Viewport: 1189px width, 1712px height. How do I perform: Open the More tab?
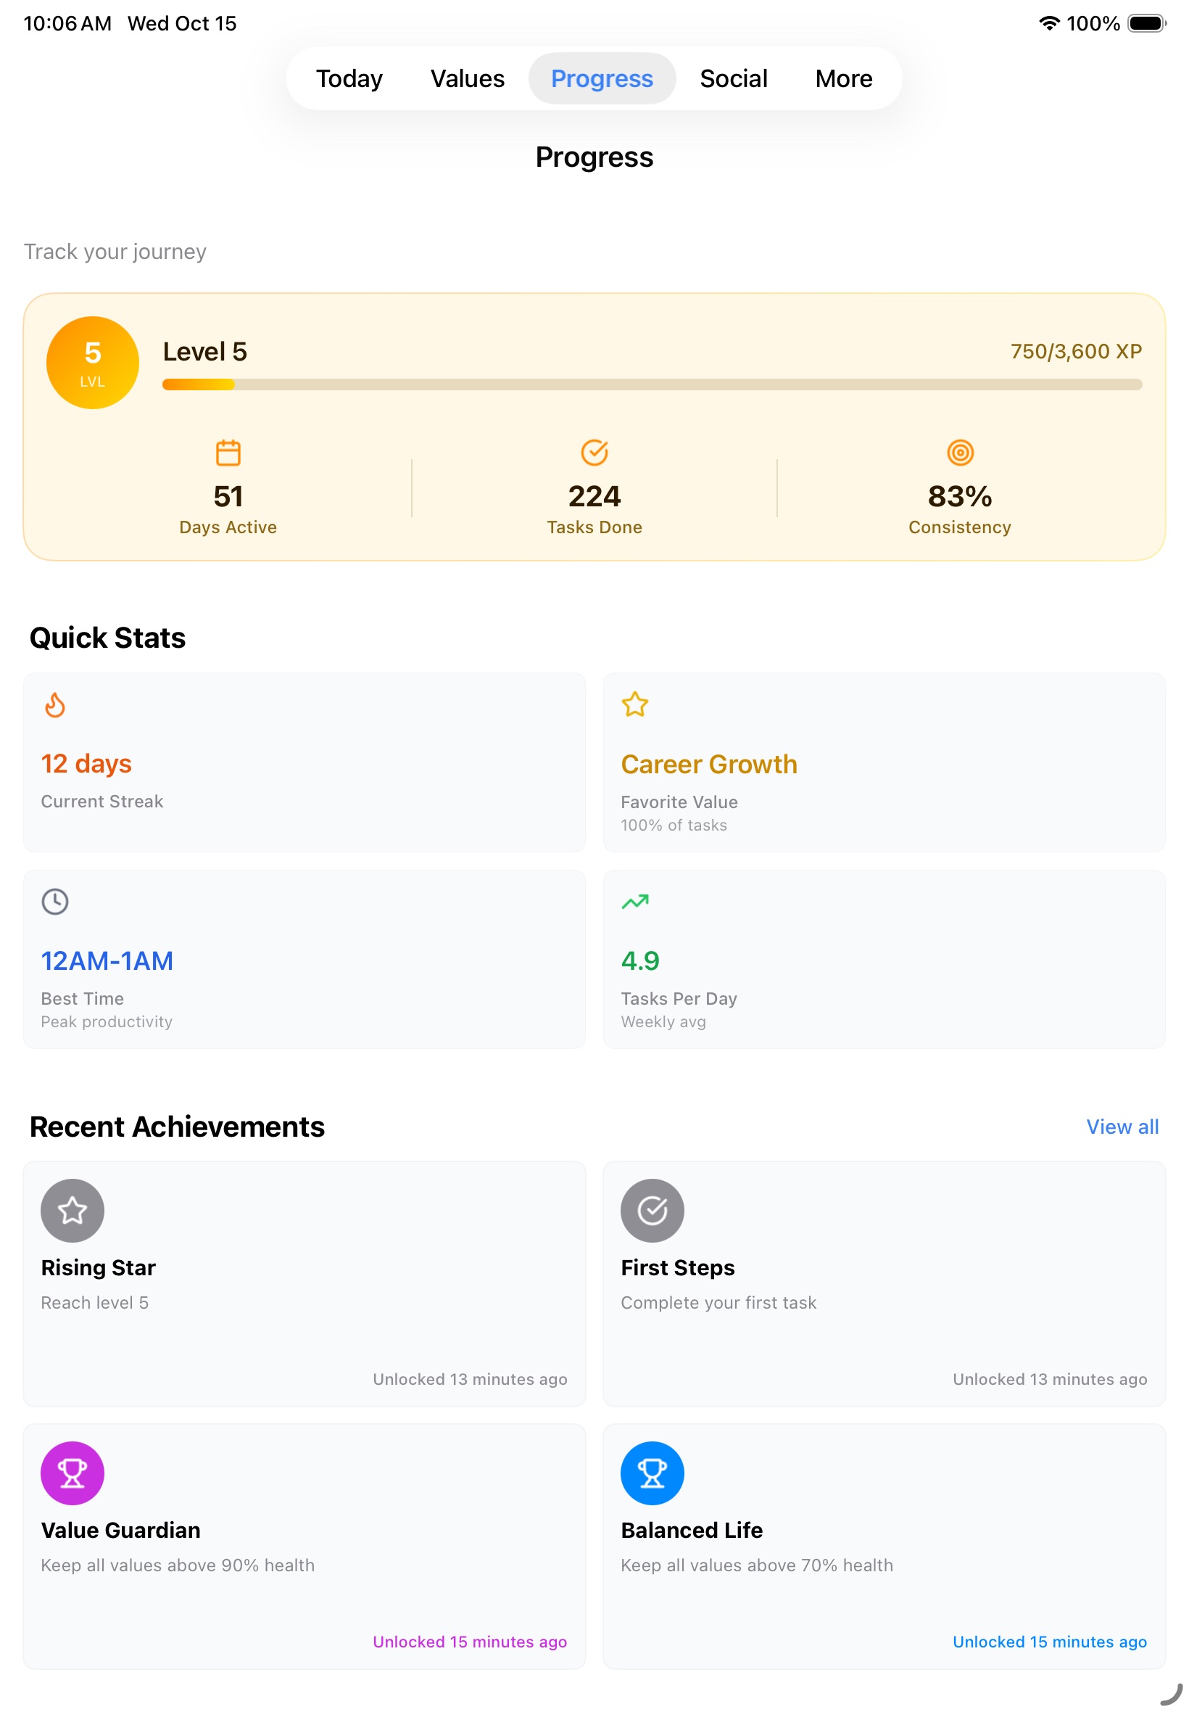click(843, 78)
